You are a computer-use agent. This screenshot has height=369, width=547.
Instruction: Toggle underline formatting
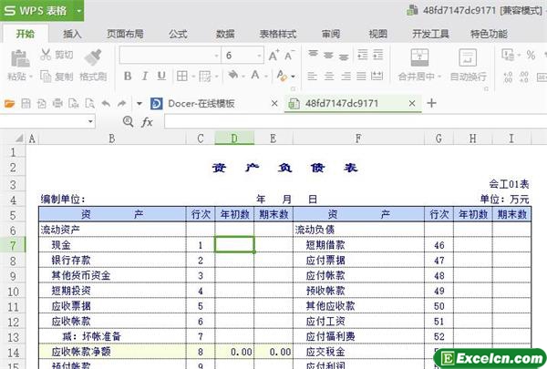[x=161, y=76]
